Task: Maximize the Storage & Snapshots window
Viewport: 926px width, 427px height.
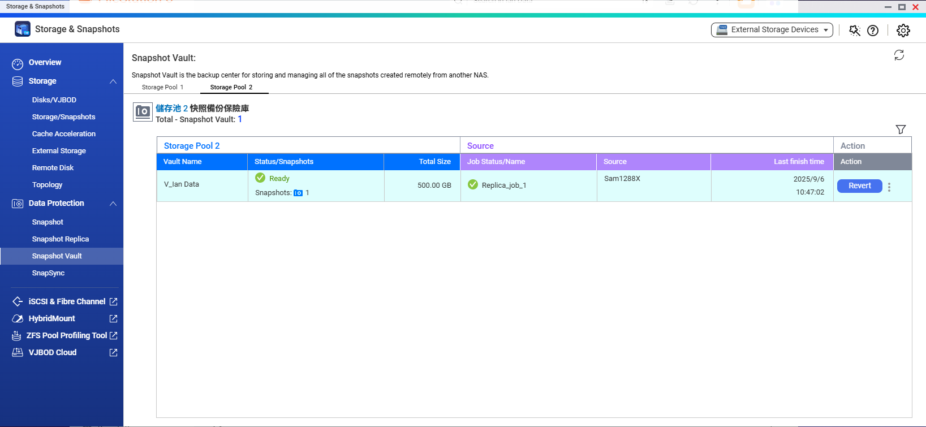Action: pyautogui.click(x=902, y=7)
